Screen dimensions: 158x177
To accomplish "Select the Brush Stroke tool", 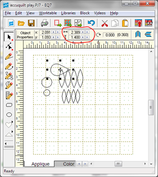I will [9, 85].
